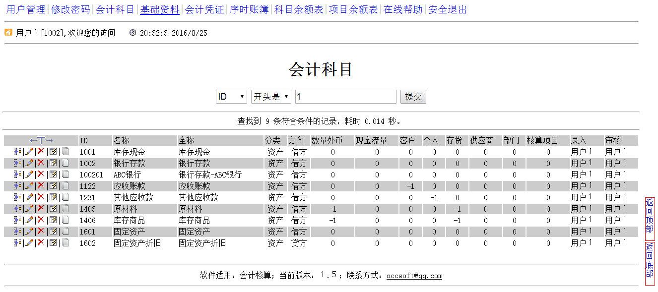Open the ID field selector dropdown

231,96
